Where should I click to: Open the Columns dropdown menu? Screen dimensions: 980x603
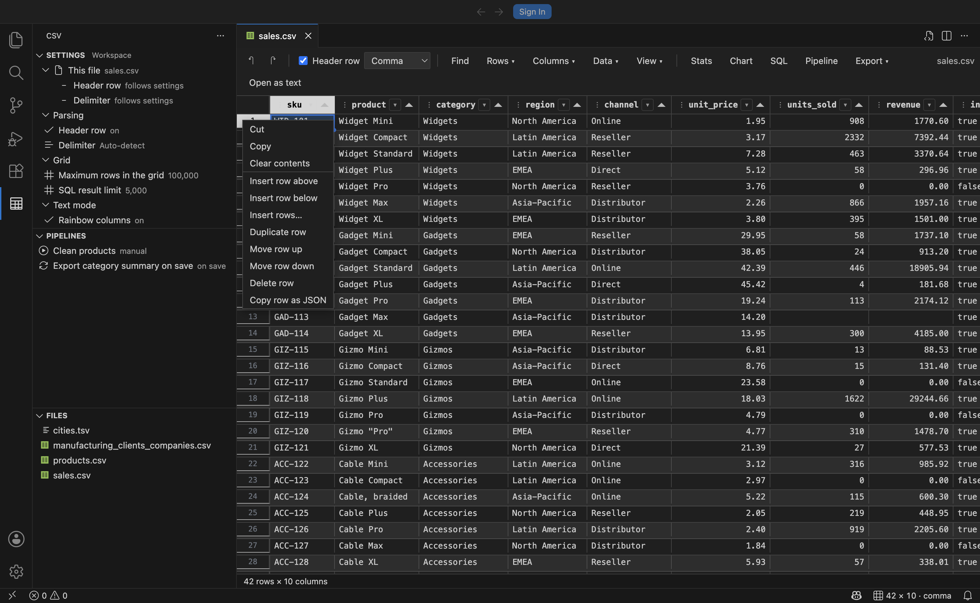553,61
